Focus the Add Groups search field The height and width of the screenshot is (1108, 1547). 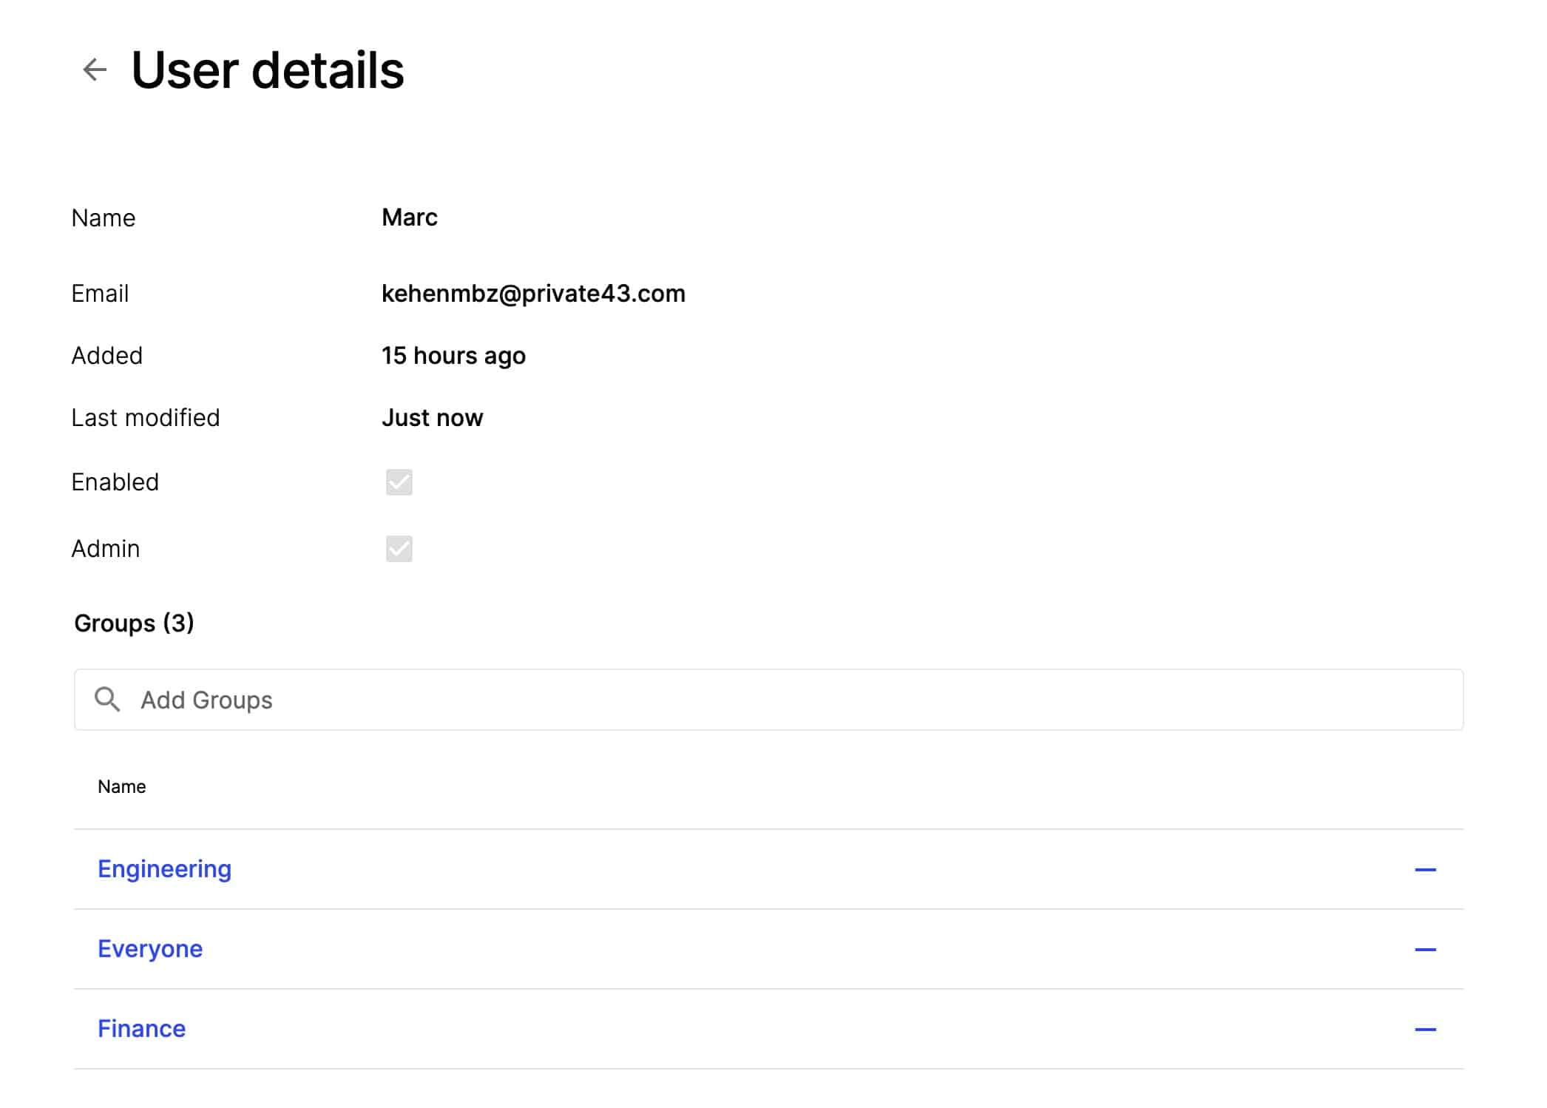pyautogui.click(x=768, y=700)
